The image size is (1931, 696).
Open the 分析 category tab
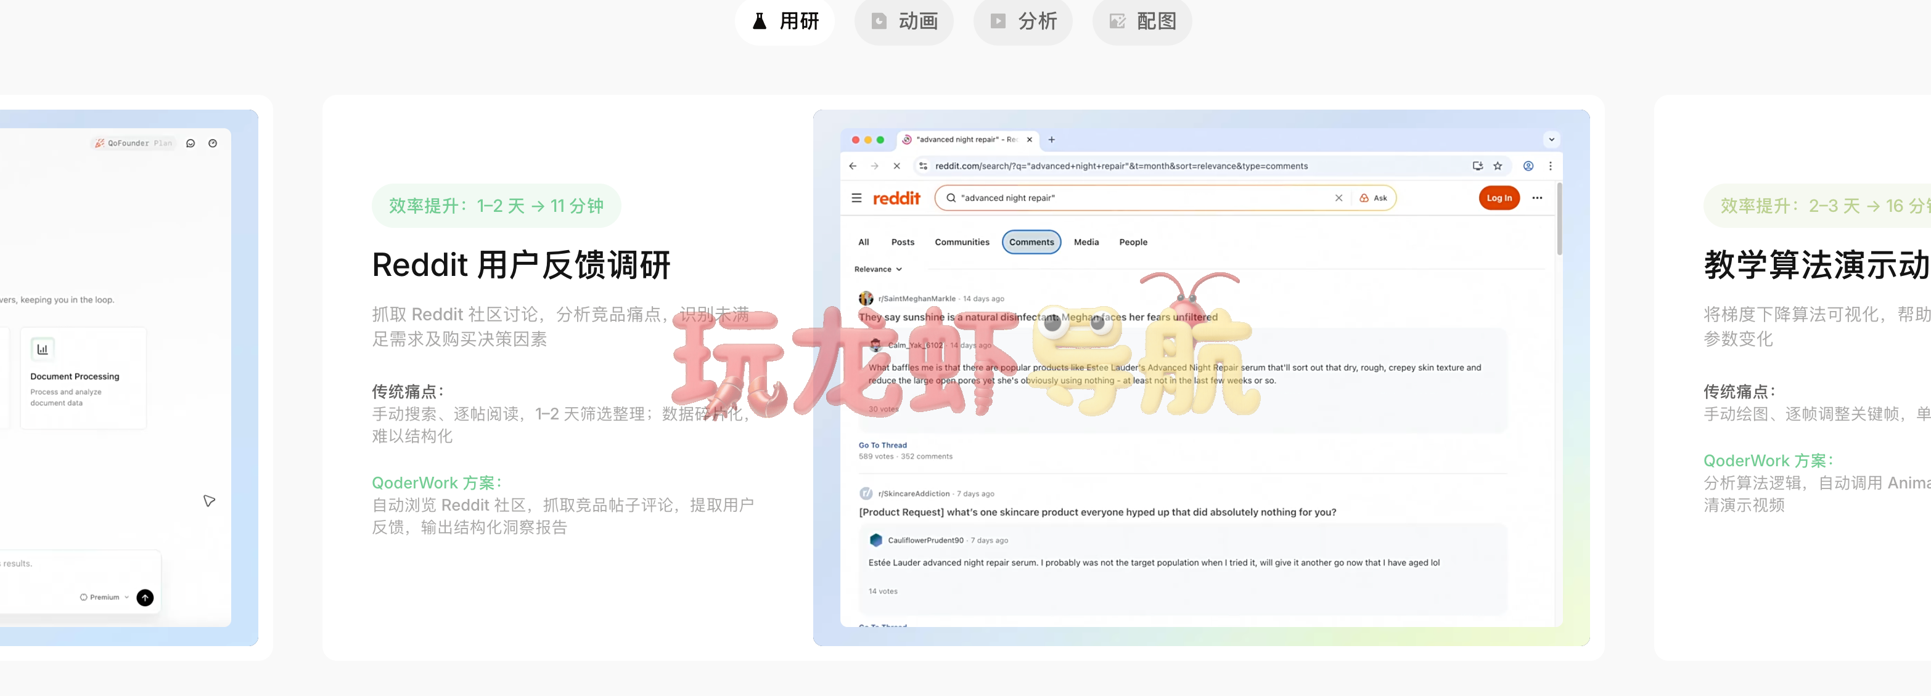1022,21
